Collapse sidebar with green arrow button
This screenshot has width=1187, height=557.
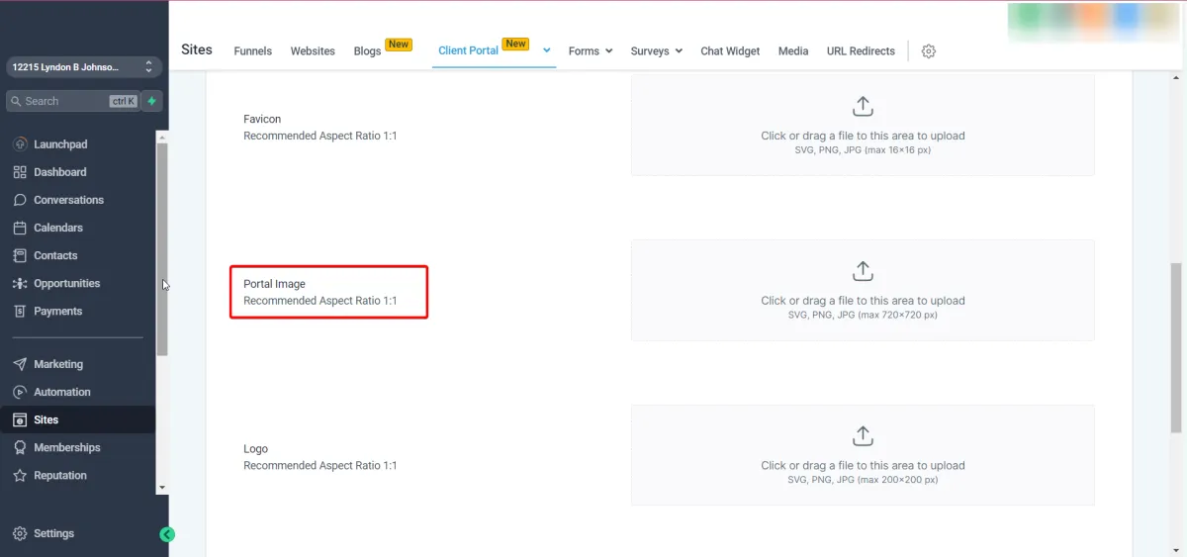(x=167, y=534)
